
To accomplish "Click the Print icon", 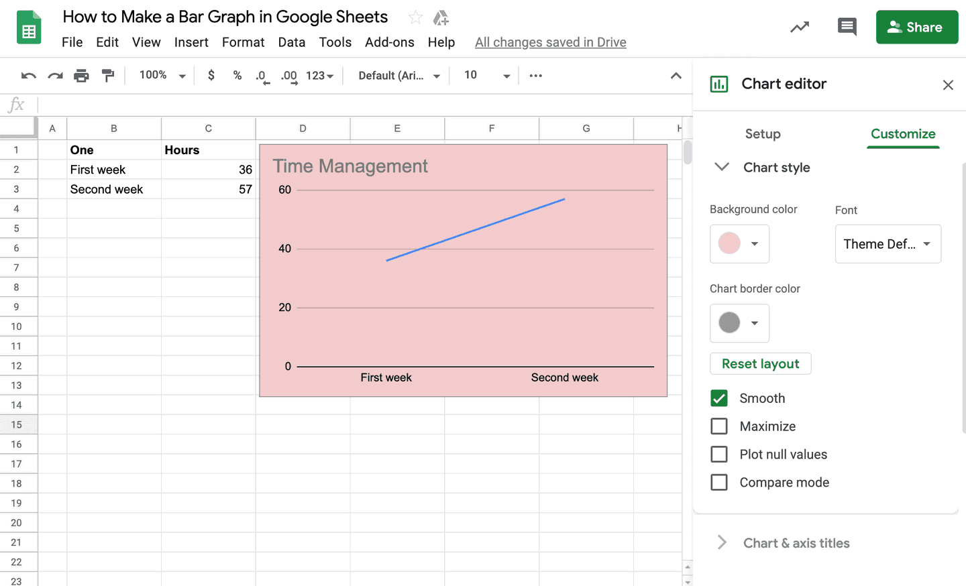I will pos(81,75).
